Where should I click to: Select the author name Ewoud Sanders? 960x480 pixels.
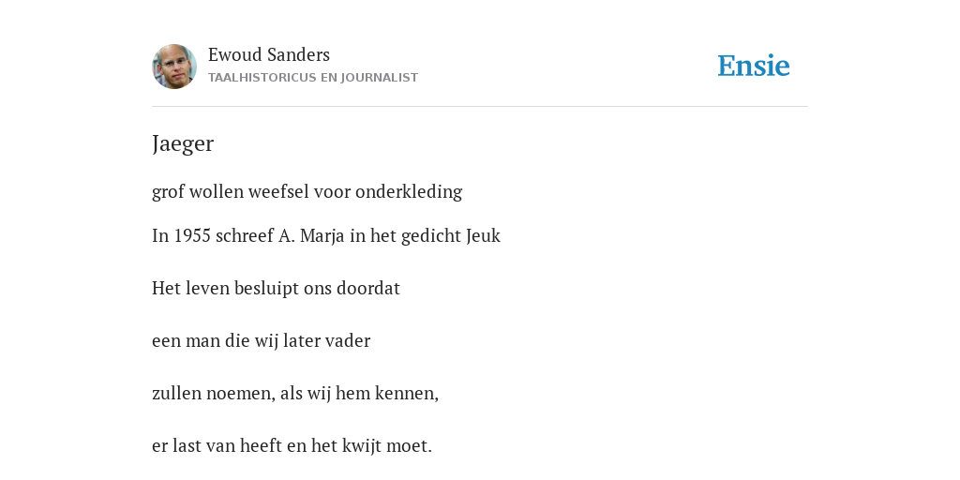point(269,55)
